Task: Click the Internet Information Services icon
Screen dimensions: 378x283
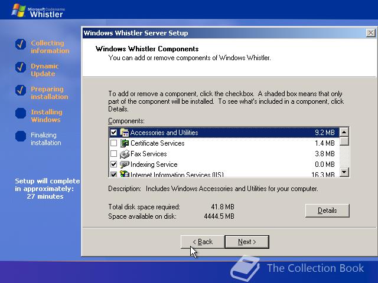Action: (x=125, y=174)
